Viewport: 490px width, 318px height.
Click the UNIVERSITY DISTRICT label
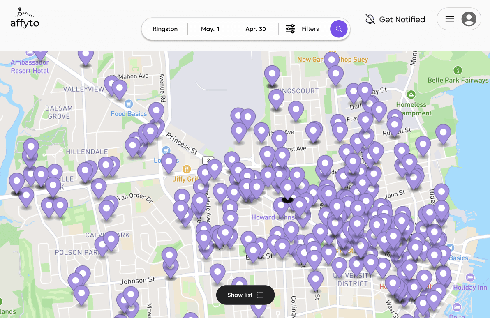(353, 279)
